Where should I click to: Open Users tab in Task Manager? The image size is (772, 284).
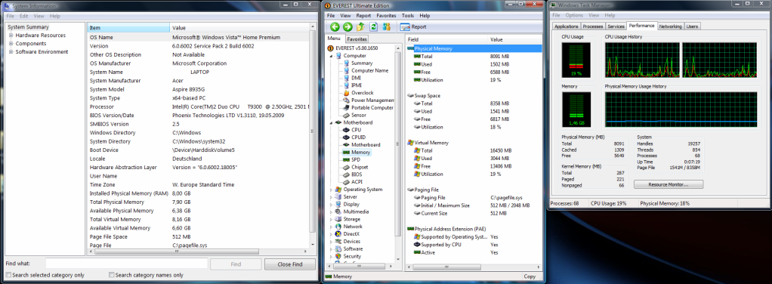(x=692, y=26)
